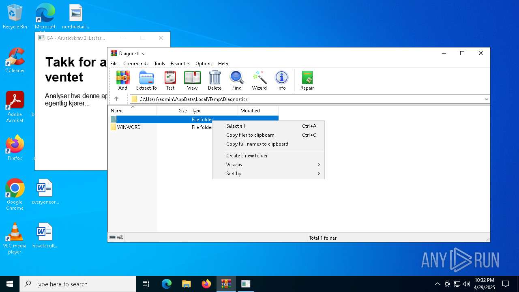Launch the Wizard tool

click(259, 80)
